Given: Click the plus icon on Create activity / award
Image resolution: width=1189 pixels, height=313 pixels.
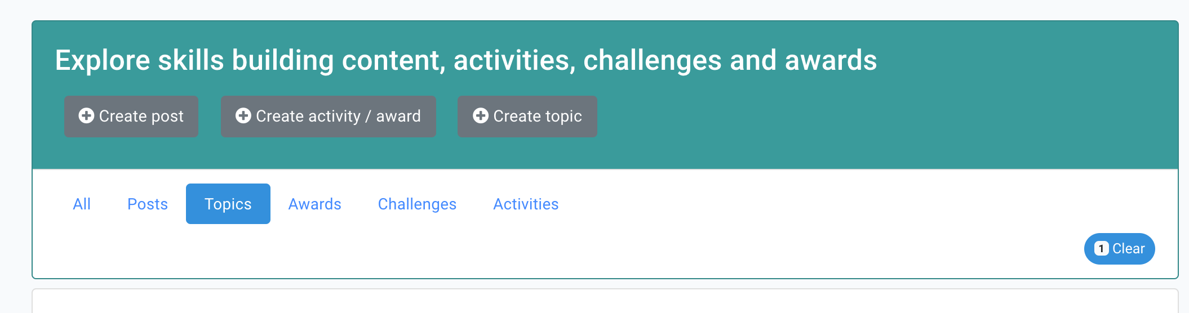Looking at the screenshot, I should [243, 116].
